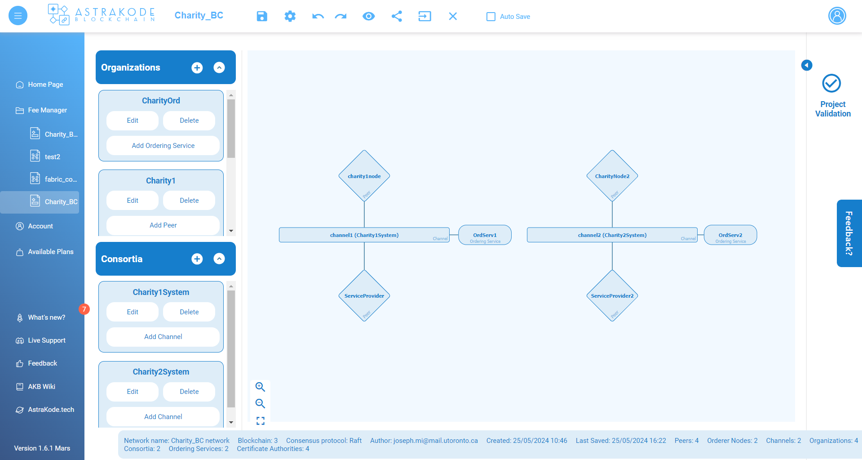862x460 pixels.
Task: Undo the last action
Action: pos(318,16)
